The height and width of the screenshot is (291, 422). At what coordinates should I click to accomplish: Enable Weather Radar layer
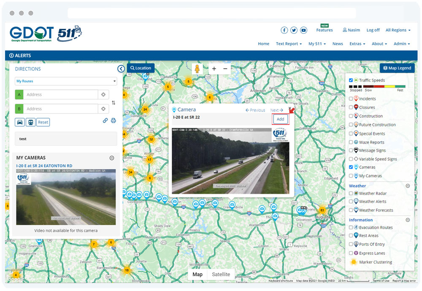pos(351,194)
